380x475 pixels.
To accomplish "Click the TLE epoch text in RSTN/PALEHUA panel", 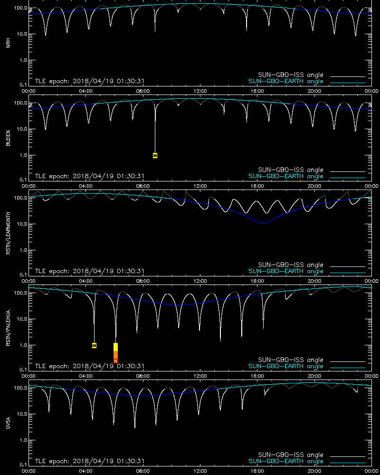I will point(90,366).
